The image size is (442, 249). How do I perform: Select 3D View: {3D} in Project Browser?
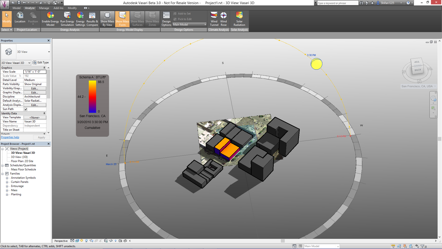pyautogui.click(x=19, y=157)
